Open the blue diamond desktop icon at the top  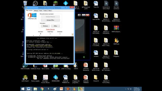(66, 3)
